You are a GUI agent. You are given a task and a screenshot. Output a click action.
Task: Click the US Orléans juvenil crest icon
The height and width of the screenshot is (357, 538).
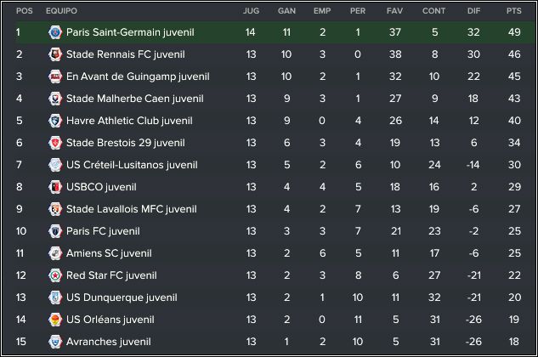point(55,320)
